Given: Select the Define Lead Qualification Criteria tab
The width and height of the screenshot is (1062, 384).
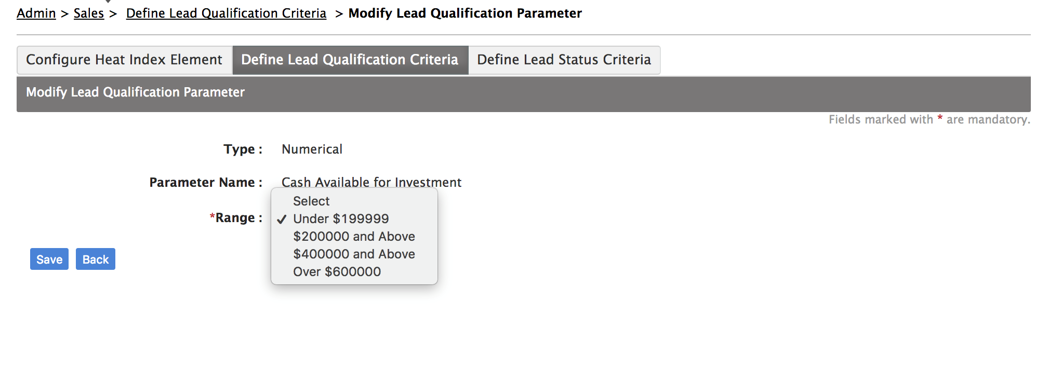Looking at the screenshot, I should (x=350, y=60).
